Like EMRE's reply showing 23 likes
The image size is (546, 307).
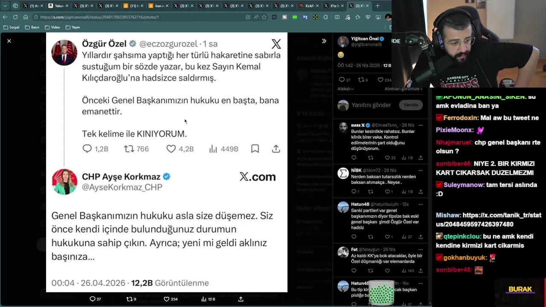point(387,158)
